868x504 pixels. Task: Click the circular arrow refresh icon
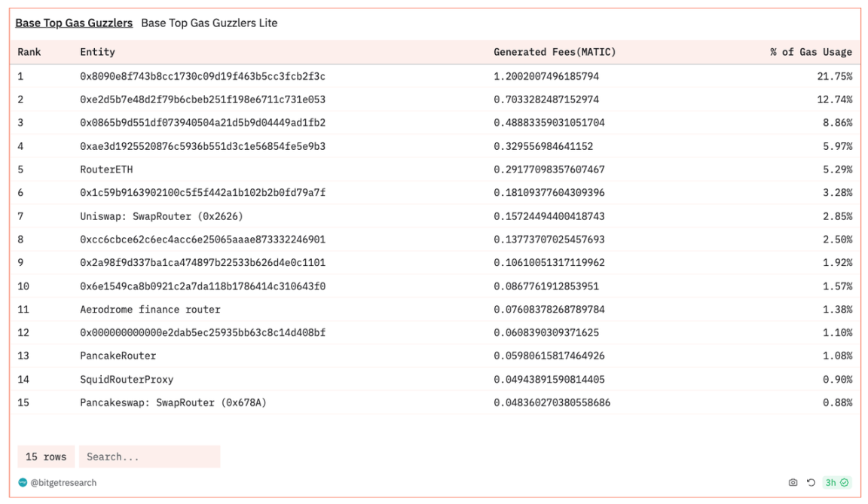click(x=811, y=483)
